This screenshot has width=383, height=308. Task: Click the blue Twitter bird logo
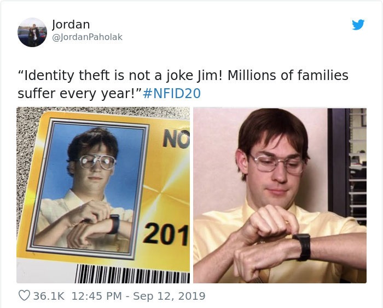coord(358,25)
